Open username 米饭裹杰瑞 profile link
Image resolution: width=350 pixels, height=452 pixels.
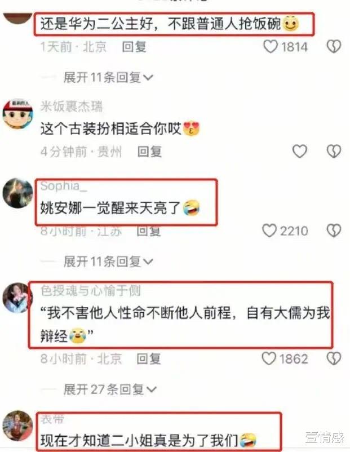[72, 107]
